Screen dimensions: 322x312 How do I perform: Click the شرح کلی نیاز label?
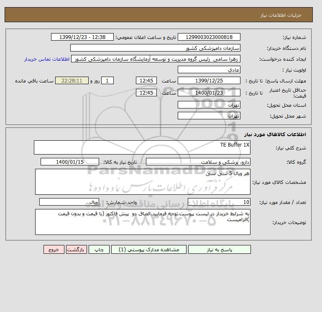291,148
